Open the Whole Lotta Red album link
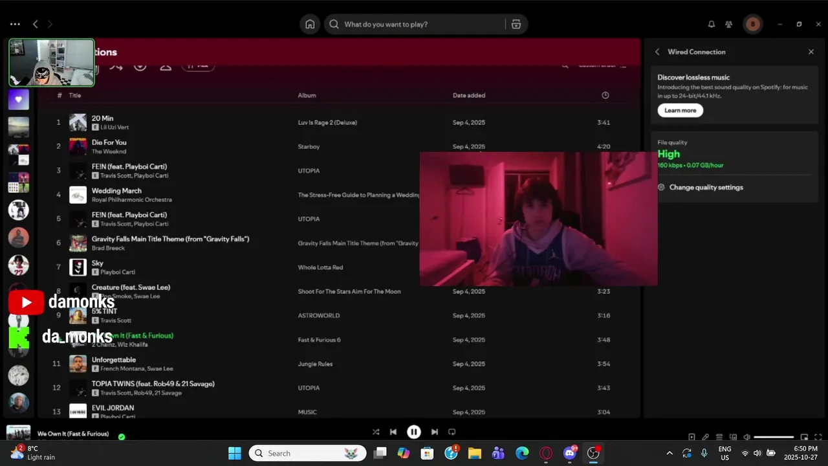The image size is (828, 466). (320, 267)
